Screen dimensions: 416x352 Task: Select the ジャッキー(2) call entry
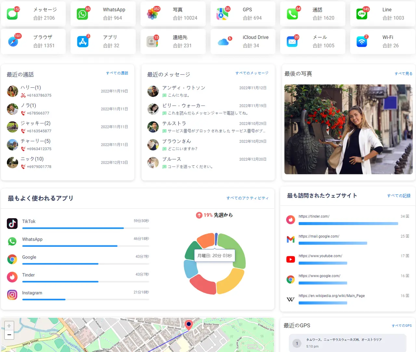pos(67,127)
